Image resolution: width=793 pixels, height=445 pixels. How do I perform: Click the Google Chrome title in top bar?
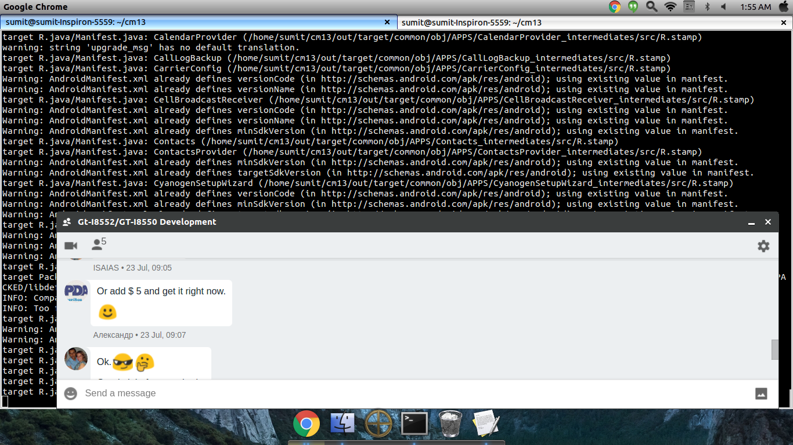[36, 7]
